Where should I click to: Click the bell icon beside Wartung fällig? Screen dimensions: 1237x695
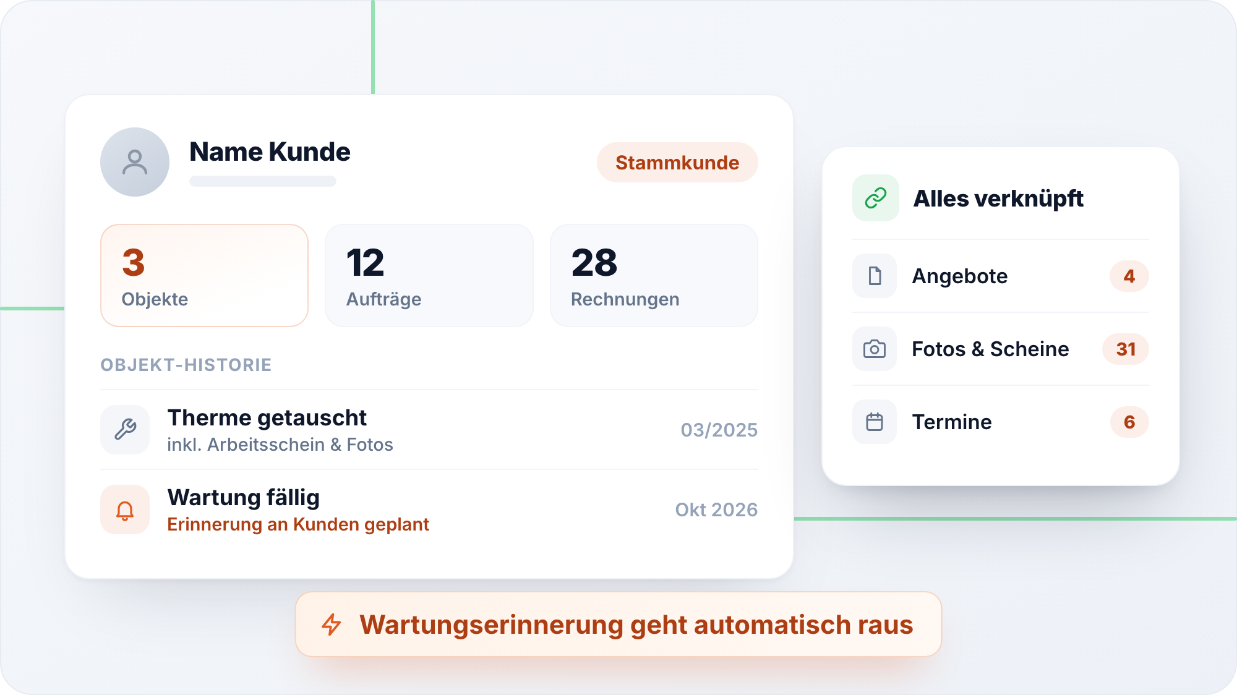125,510
